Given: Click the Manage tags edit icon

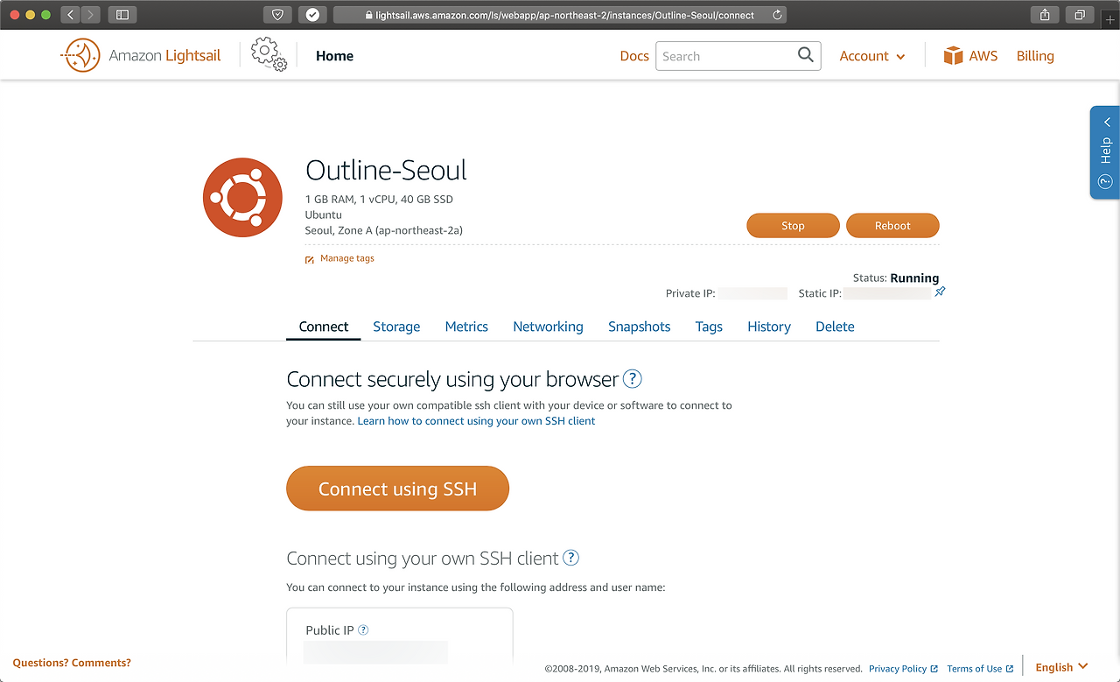Looking at the screenshot, I should click(x=310, y=259).
